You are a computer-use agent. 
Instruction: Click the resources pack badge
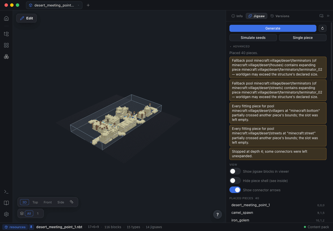[x=15, y=227]
